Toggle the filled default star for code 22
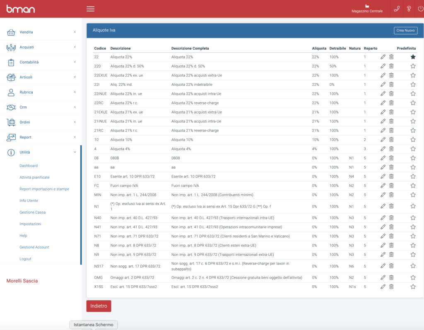Image resolution: width=424 pixels, height=330 pixels. (x=413, y=57)
